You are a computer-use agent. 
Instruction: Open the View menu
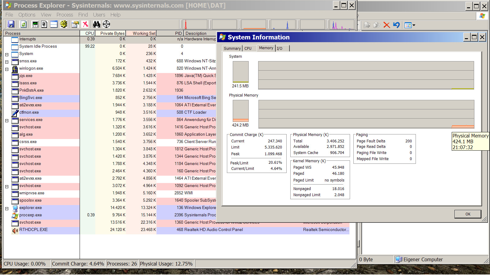pos(46,15)
